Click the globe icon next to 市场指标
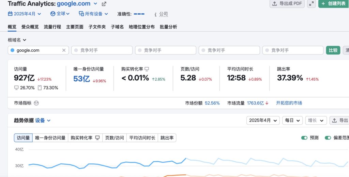349x177 pixels. (x=36, y=103)
